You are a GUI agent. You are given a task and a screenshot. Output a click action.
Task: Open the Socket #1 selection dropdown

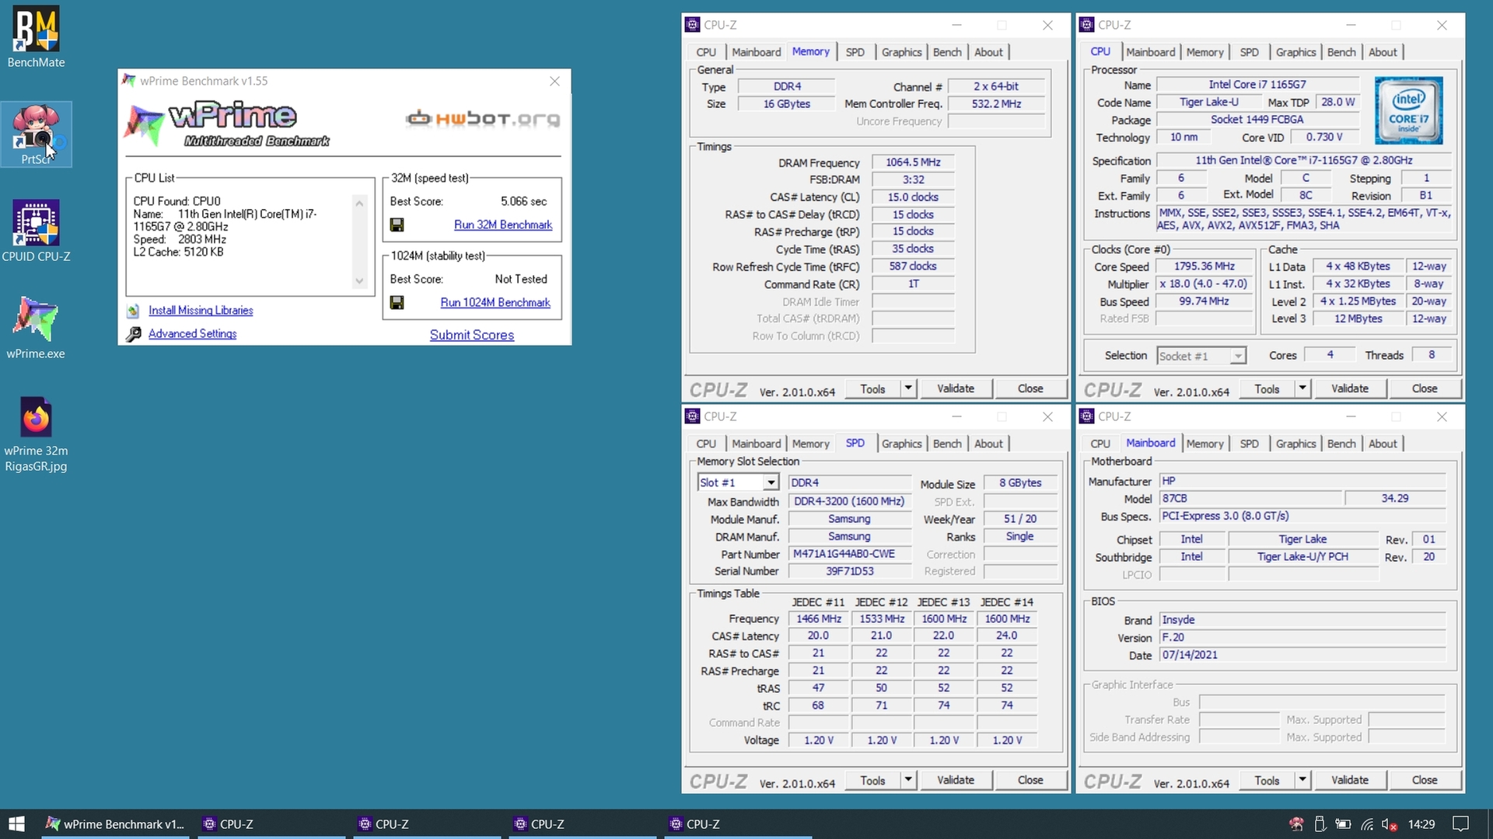[1201, 356]
